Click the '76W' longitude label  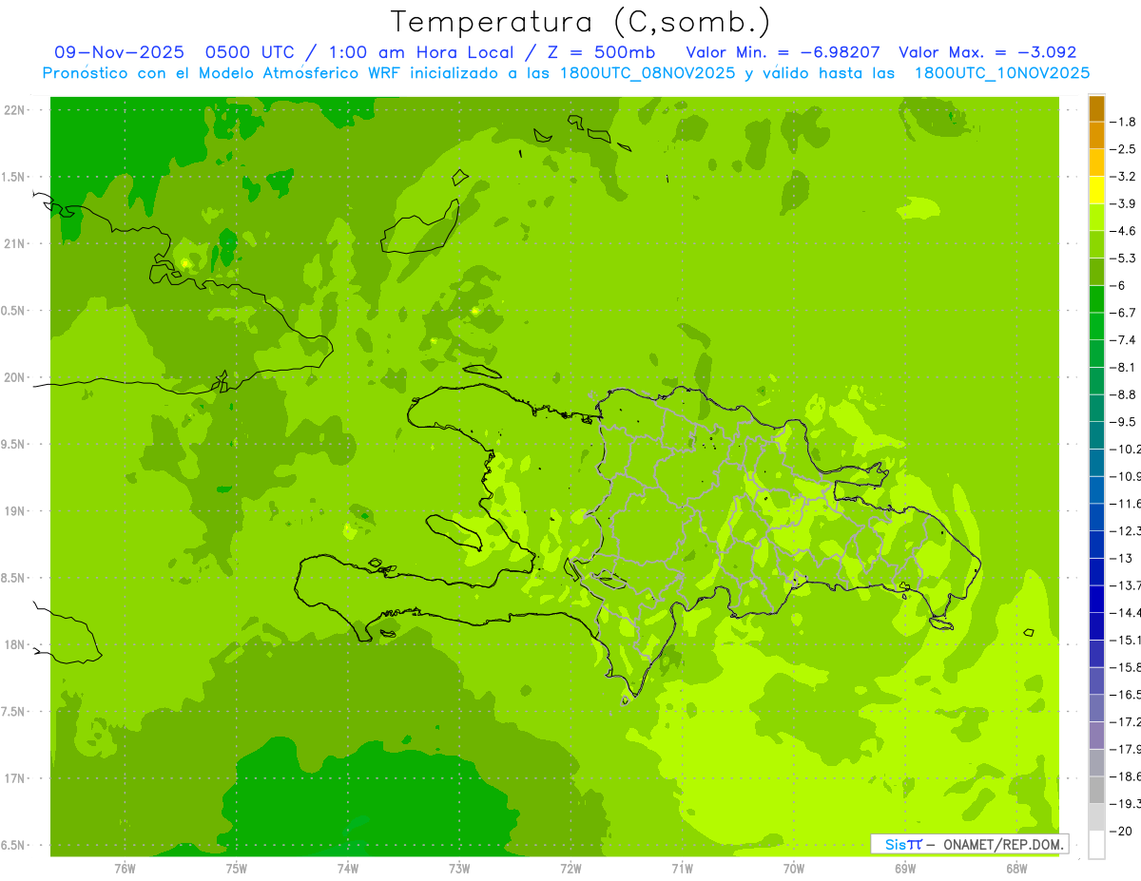click(125, 869)
